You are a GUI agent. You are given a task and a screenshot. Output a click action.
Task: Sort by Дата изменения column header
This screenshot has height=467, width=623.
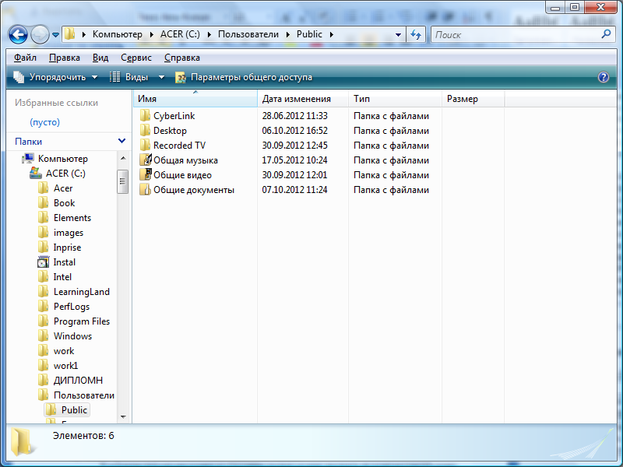pyautogui.click(x=296, y=99)
